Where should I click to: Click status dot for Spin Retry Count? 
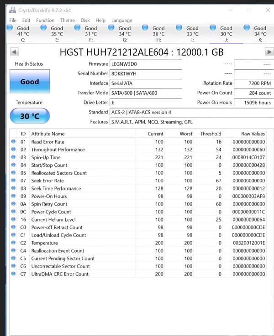[x=13, y=204]
